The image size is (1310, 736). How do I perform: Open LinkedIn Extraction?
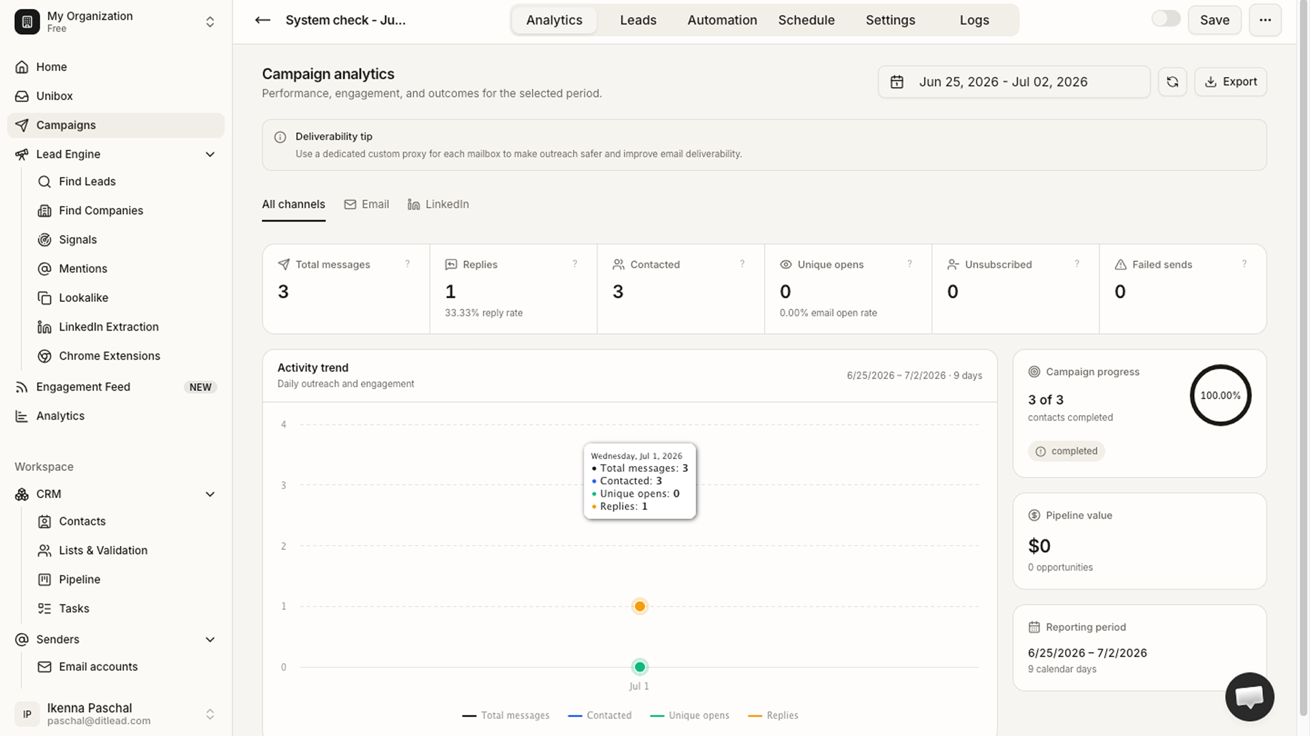tap(127, 327)
